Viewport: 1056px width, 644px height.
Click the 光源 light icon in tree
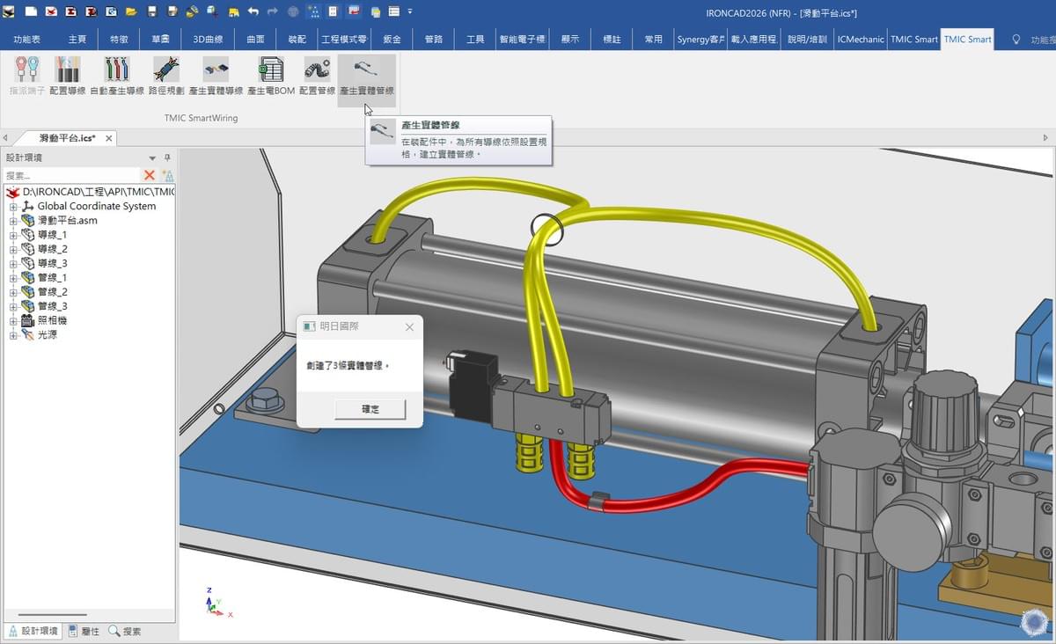point(28,335)
